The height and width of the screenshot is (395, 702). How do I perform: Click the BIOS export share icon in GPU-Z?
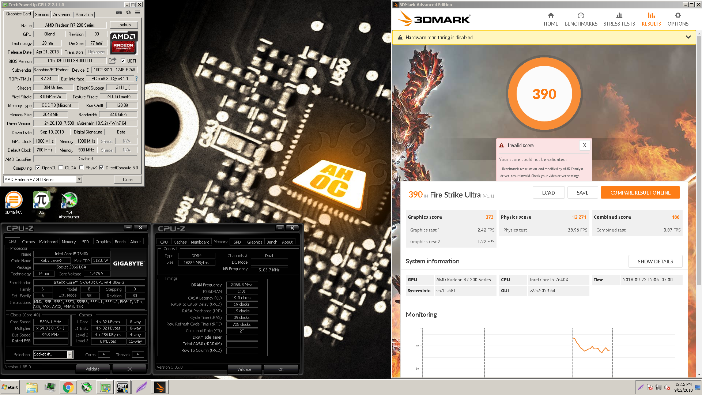coord(113,61)
